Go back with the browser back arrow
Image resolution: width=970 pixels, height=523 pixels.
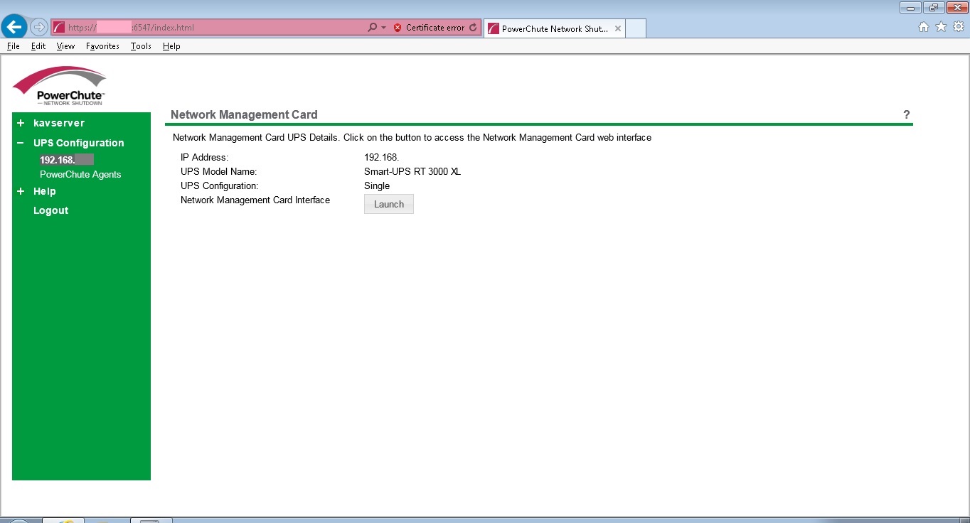pyautogui.click(x=14, y=27)
